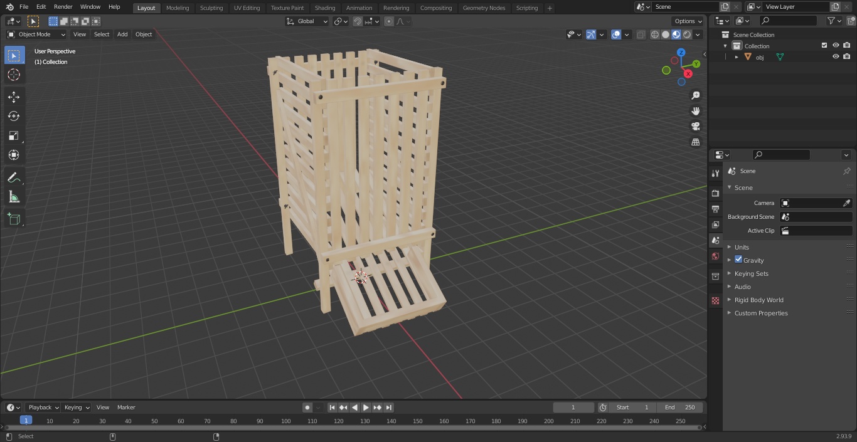Screen dimensions: 857x442
Task: Hide the Collection with eye icon
Action: point(836,46)
